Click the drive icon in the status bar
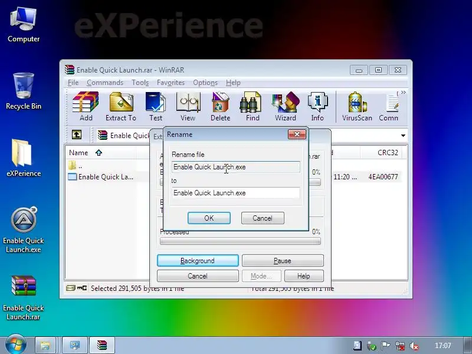472x354 pixels. coord(70,288)
